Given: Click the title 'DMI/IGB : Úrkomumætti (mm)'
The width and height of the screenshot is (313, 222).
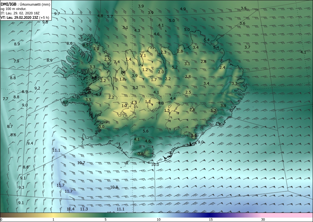Looking at the screenshot, I should pyautogui.click(x=25, y=4).
